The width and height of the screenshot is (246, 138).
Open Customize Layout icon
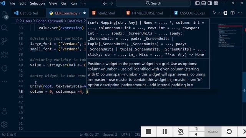click(x=216, y=3)
